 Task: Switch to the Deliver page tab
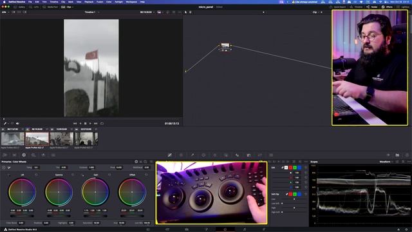[264, 229]
